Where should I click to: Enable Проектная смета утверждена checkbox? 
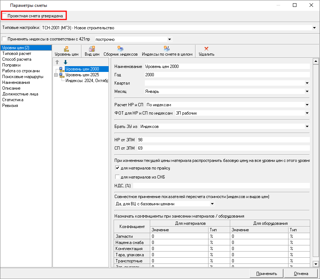4,16
